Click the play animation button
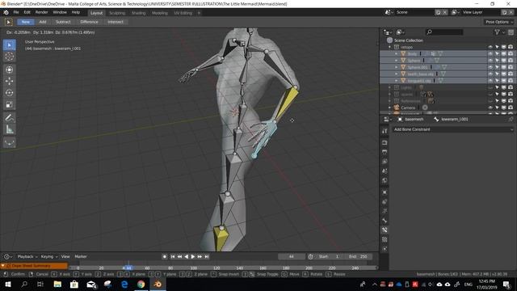Viewport: 517px width, 291px height. point(193,256)
